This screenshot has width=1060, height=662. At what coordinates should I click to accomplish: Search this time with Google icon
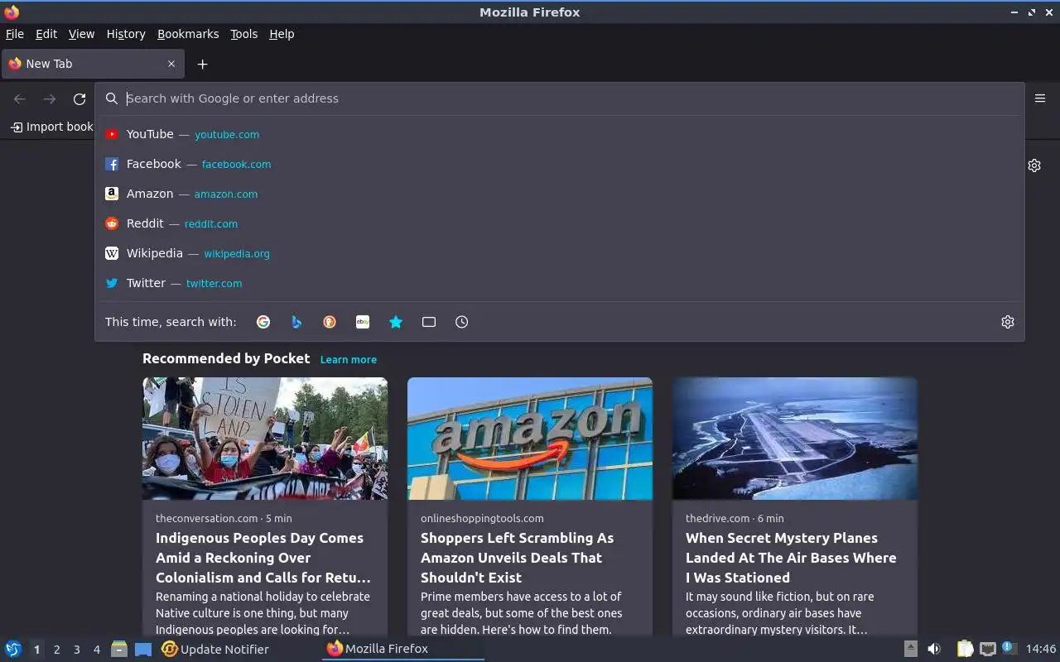[263, 322]
